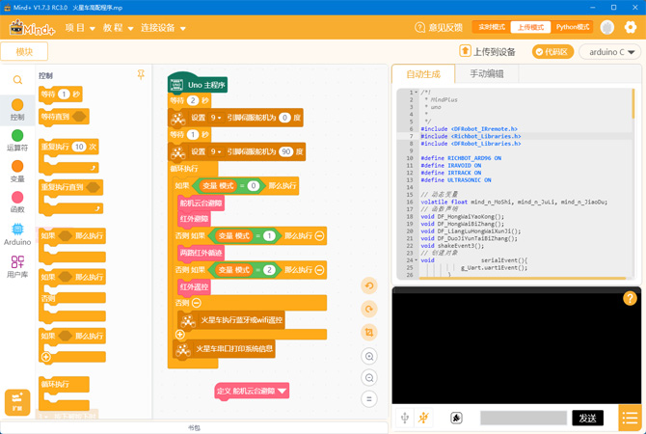This screenshot has width=646, height=434.
Task: Switch to Python mode
Action: tap(573, 28)
